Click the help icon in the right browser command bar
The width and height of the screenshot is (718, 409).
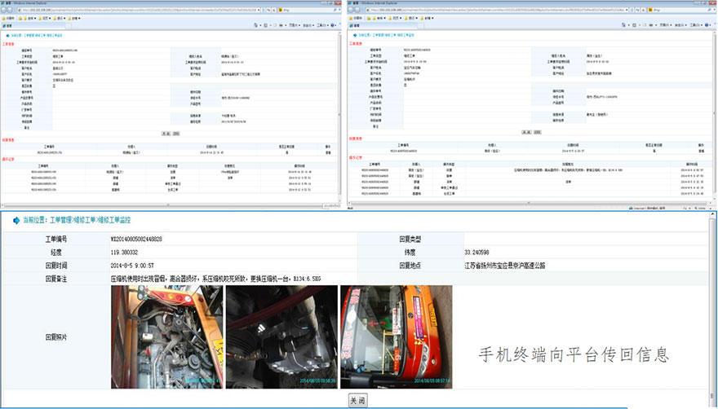click(708, 25)
